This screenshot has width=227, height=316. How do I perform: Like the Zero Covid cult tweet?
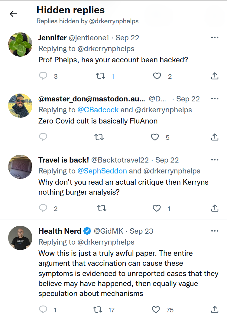coord(155,137)
